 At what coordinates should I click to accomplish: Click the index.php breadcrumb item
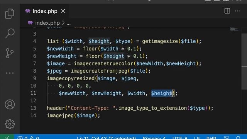(x=47, y=23)
